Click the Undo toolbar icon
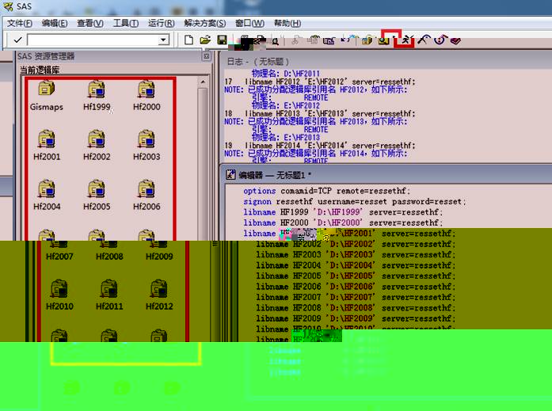Viewport: 552px width, 411px height. point(346,40)
